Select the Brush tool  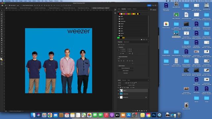tap(2, 27)
